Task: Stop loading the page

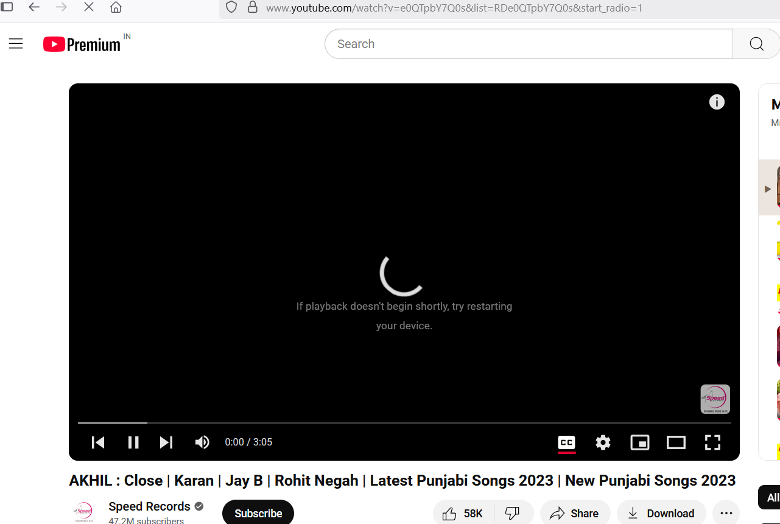Action: (x=89, y=7)
